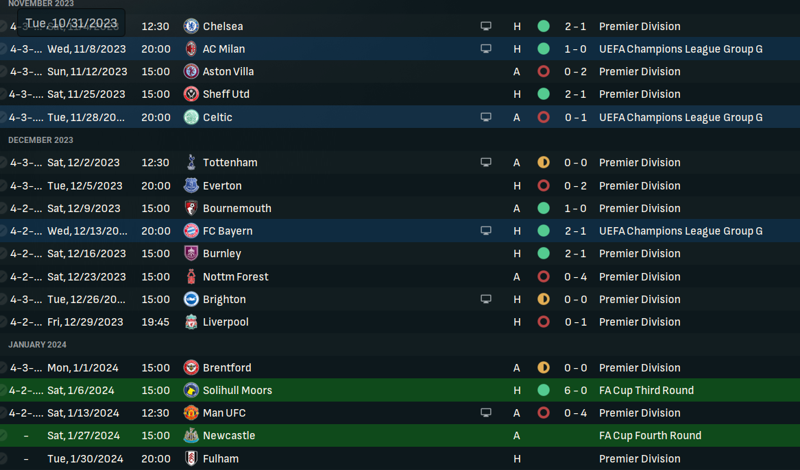Click red loss indicator on Aston Villa row
Viewport: 800px width, 470px height.
tap(544, 71)
